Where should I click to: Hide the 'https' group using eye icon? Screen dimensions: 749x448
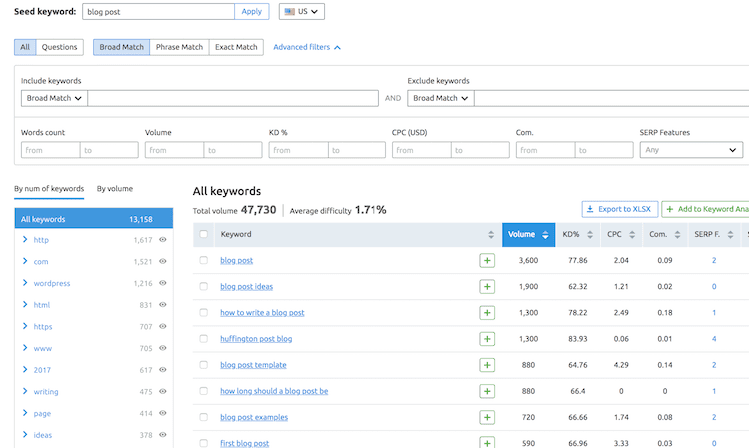[x=163, y=326]
